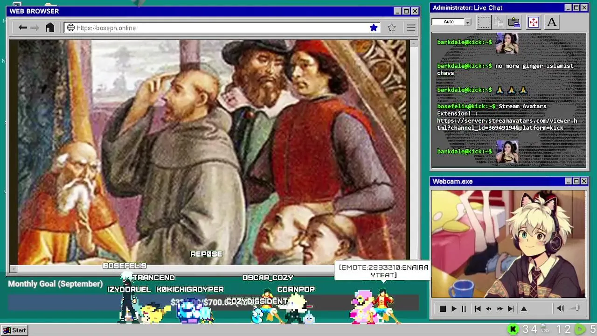
Task: Minimize the Live Chat window
Action: 568,7
